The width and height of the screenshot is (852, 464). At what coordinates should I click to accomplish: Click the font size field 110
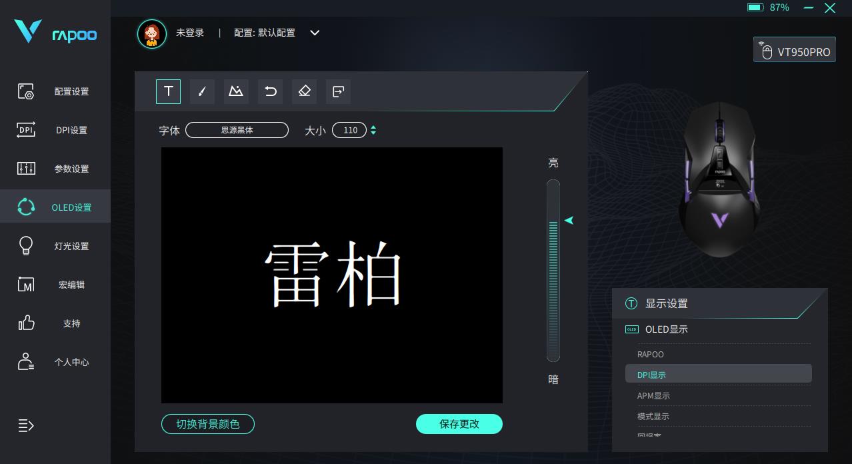click(349, 130)
